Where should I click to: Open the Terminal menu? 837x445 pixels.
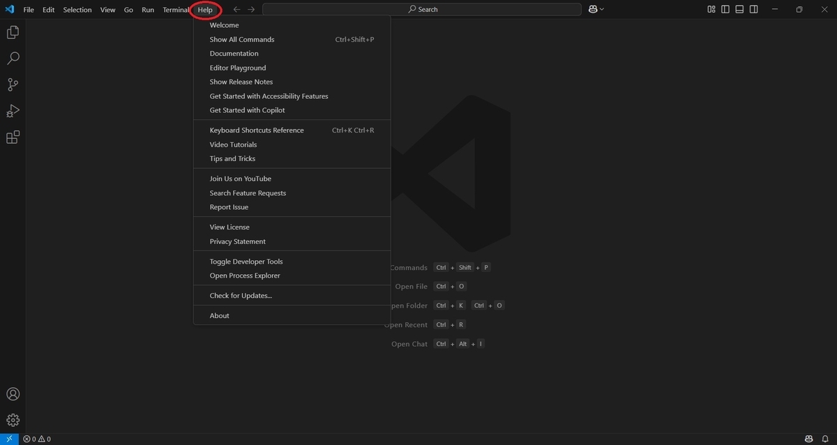coord(176,10)
